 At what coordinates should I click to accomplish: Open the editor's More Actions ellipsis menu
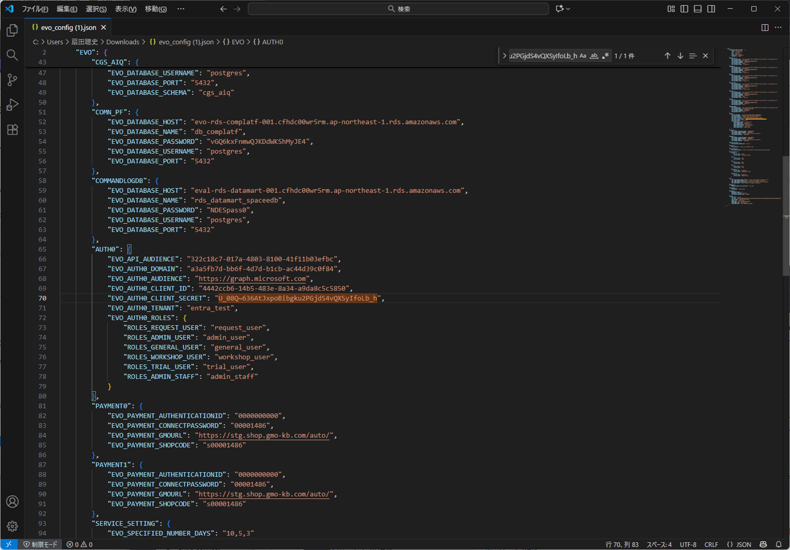point(778,27)
